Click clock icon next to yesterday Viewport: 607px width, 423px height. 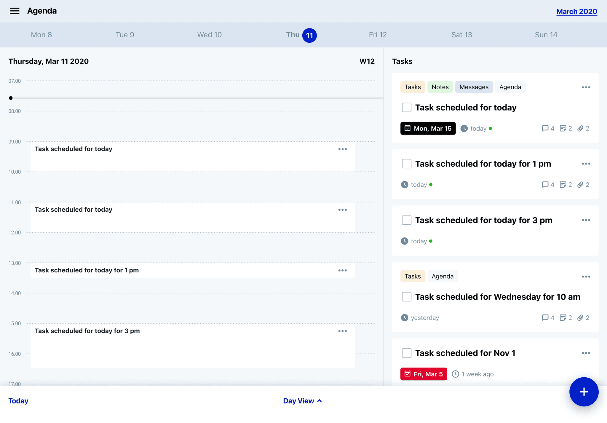click(x=405, y=318)
